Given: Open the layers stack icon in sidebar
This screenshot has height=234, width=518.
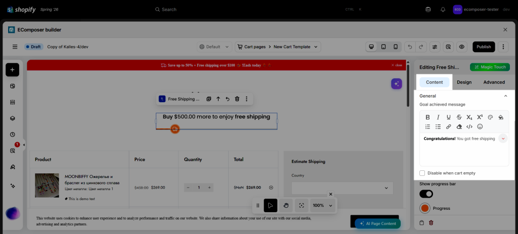Looking at the screenshot, I should pyautogui.click(x=12, y=118).
